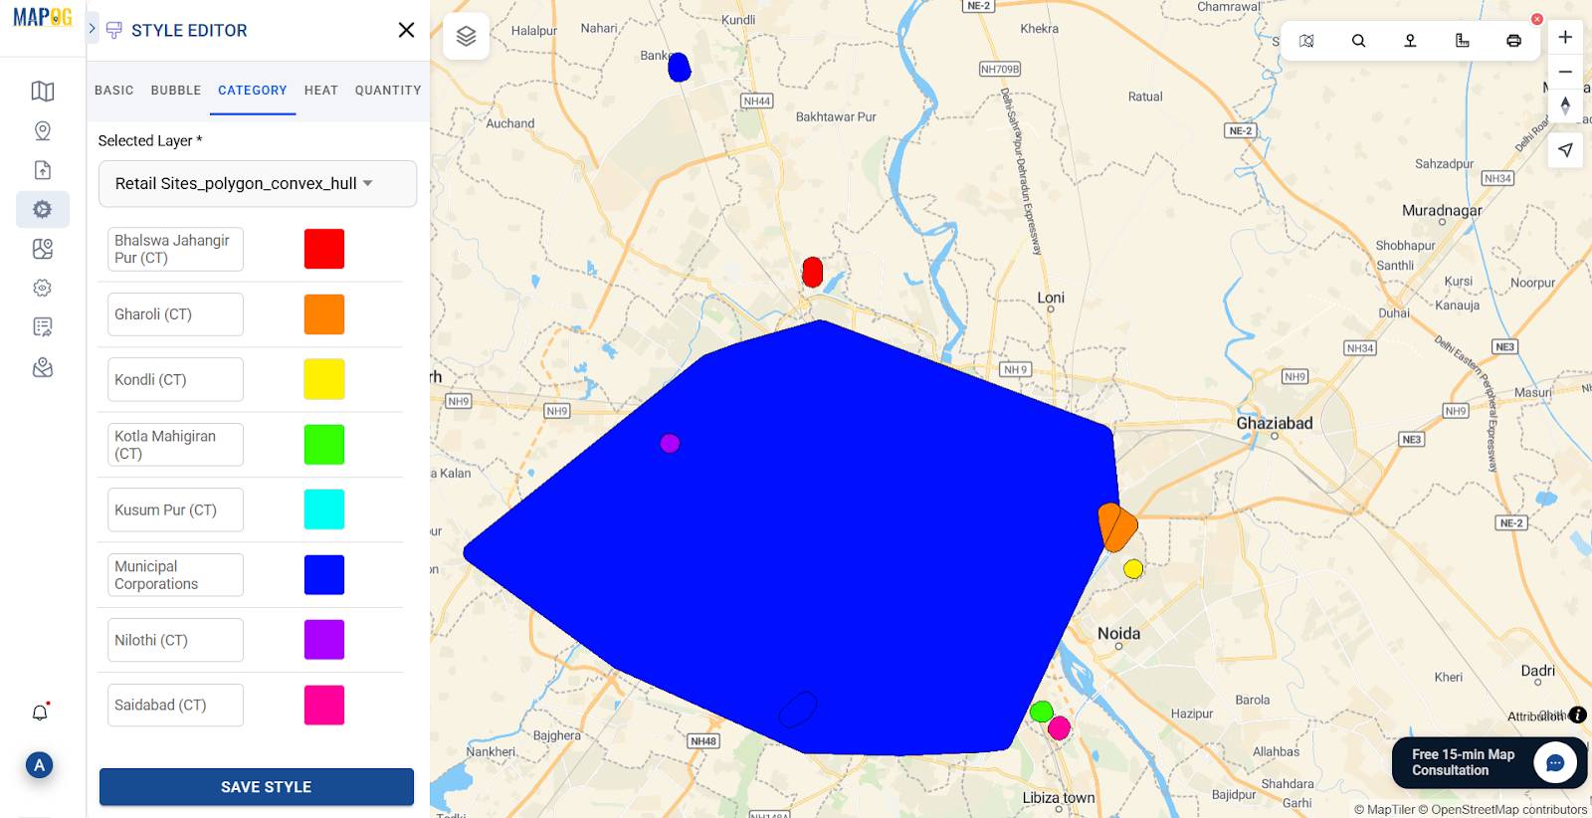Viewport: 1592px width, 818px height.
Task: Click the pin location tool on map toolbar
Action: [x=1410, y=41]
